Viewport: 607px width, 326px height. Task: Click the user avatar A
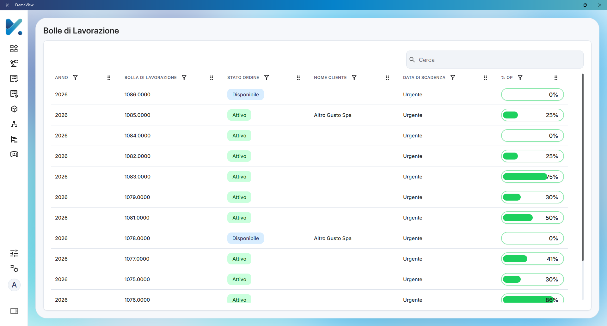point(14,285)
